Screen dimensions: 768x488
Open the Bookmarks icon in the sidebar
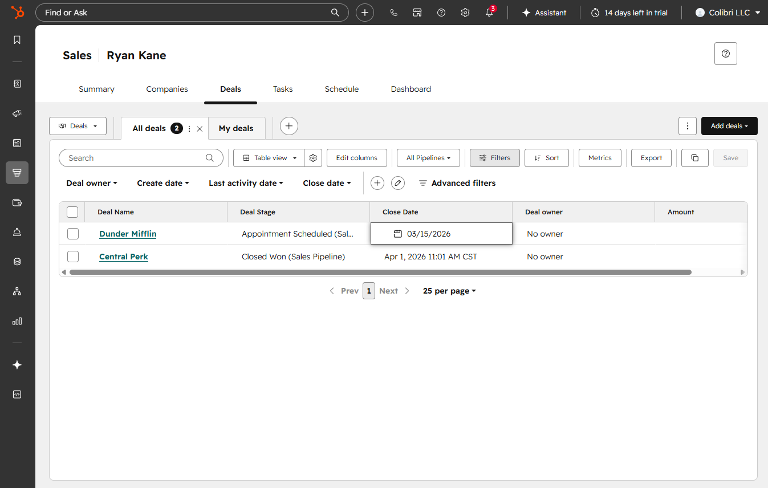tap(17, 40)
